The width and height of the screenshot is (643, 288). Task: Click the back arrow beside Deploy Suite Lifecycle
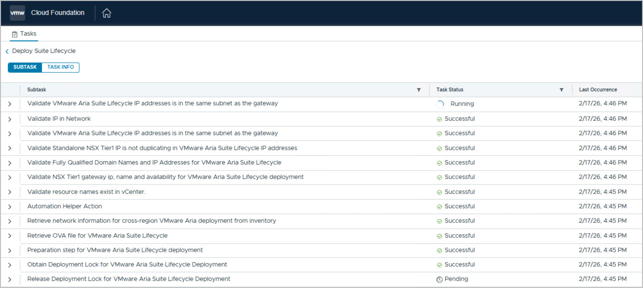(x=7, y=51)
